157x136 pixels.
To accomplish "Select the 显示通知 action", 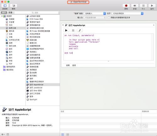I will coord(33,76).
